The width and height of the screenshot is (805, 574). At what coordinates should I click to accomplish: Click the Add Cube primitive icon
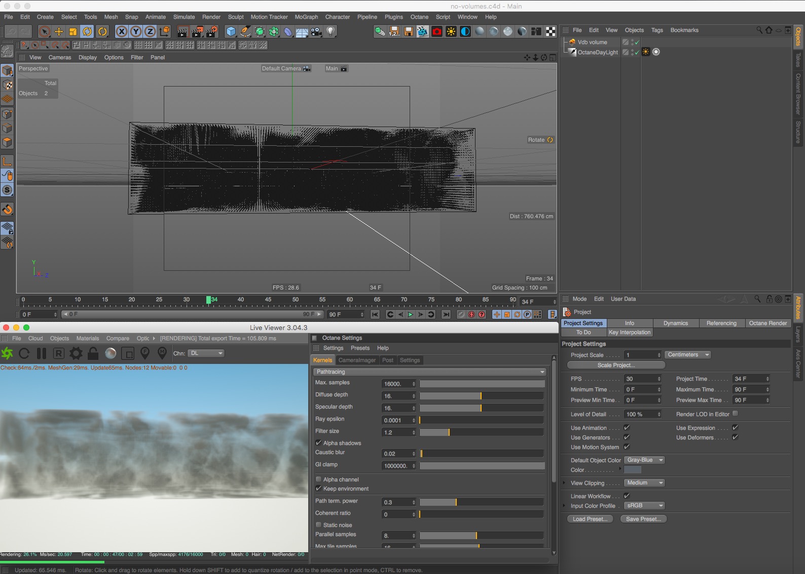[x=231, y=32]
